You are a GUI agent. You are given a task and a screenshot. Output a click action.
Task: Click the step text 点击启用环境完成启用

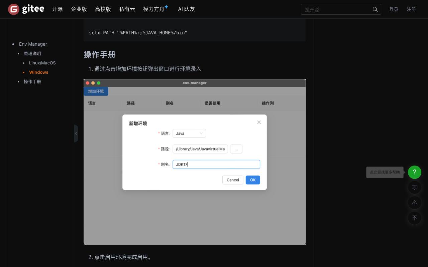tap(123, 257)
